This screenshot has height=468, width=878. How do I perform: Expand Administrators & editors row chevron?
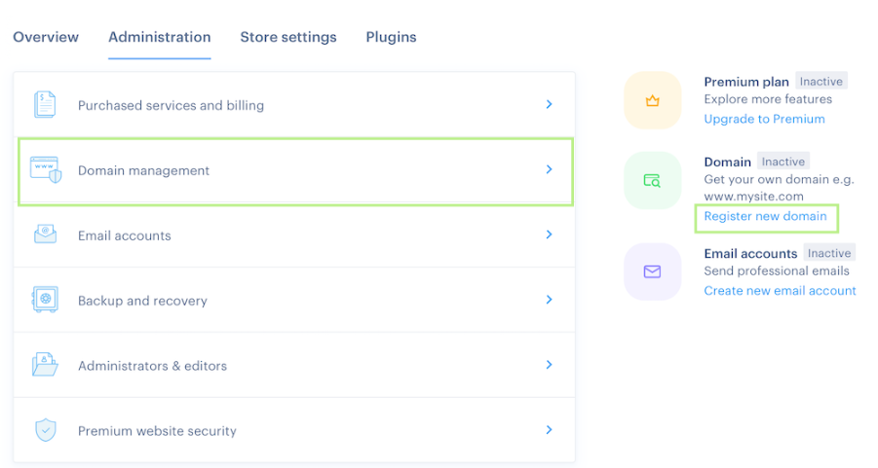click(550, 365)
